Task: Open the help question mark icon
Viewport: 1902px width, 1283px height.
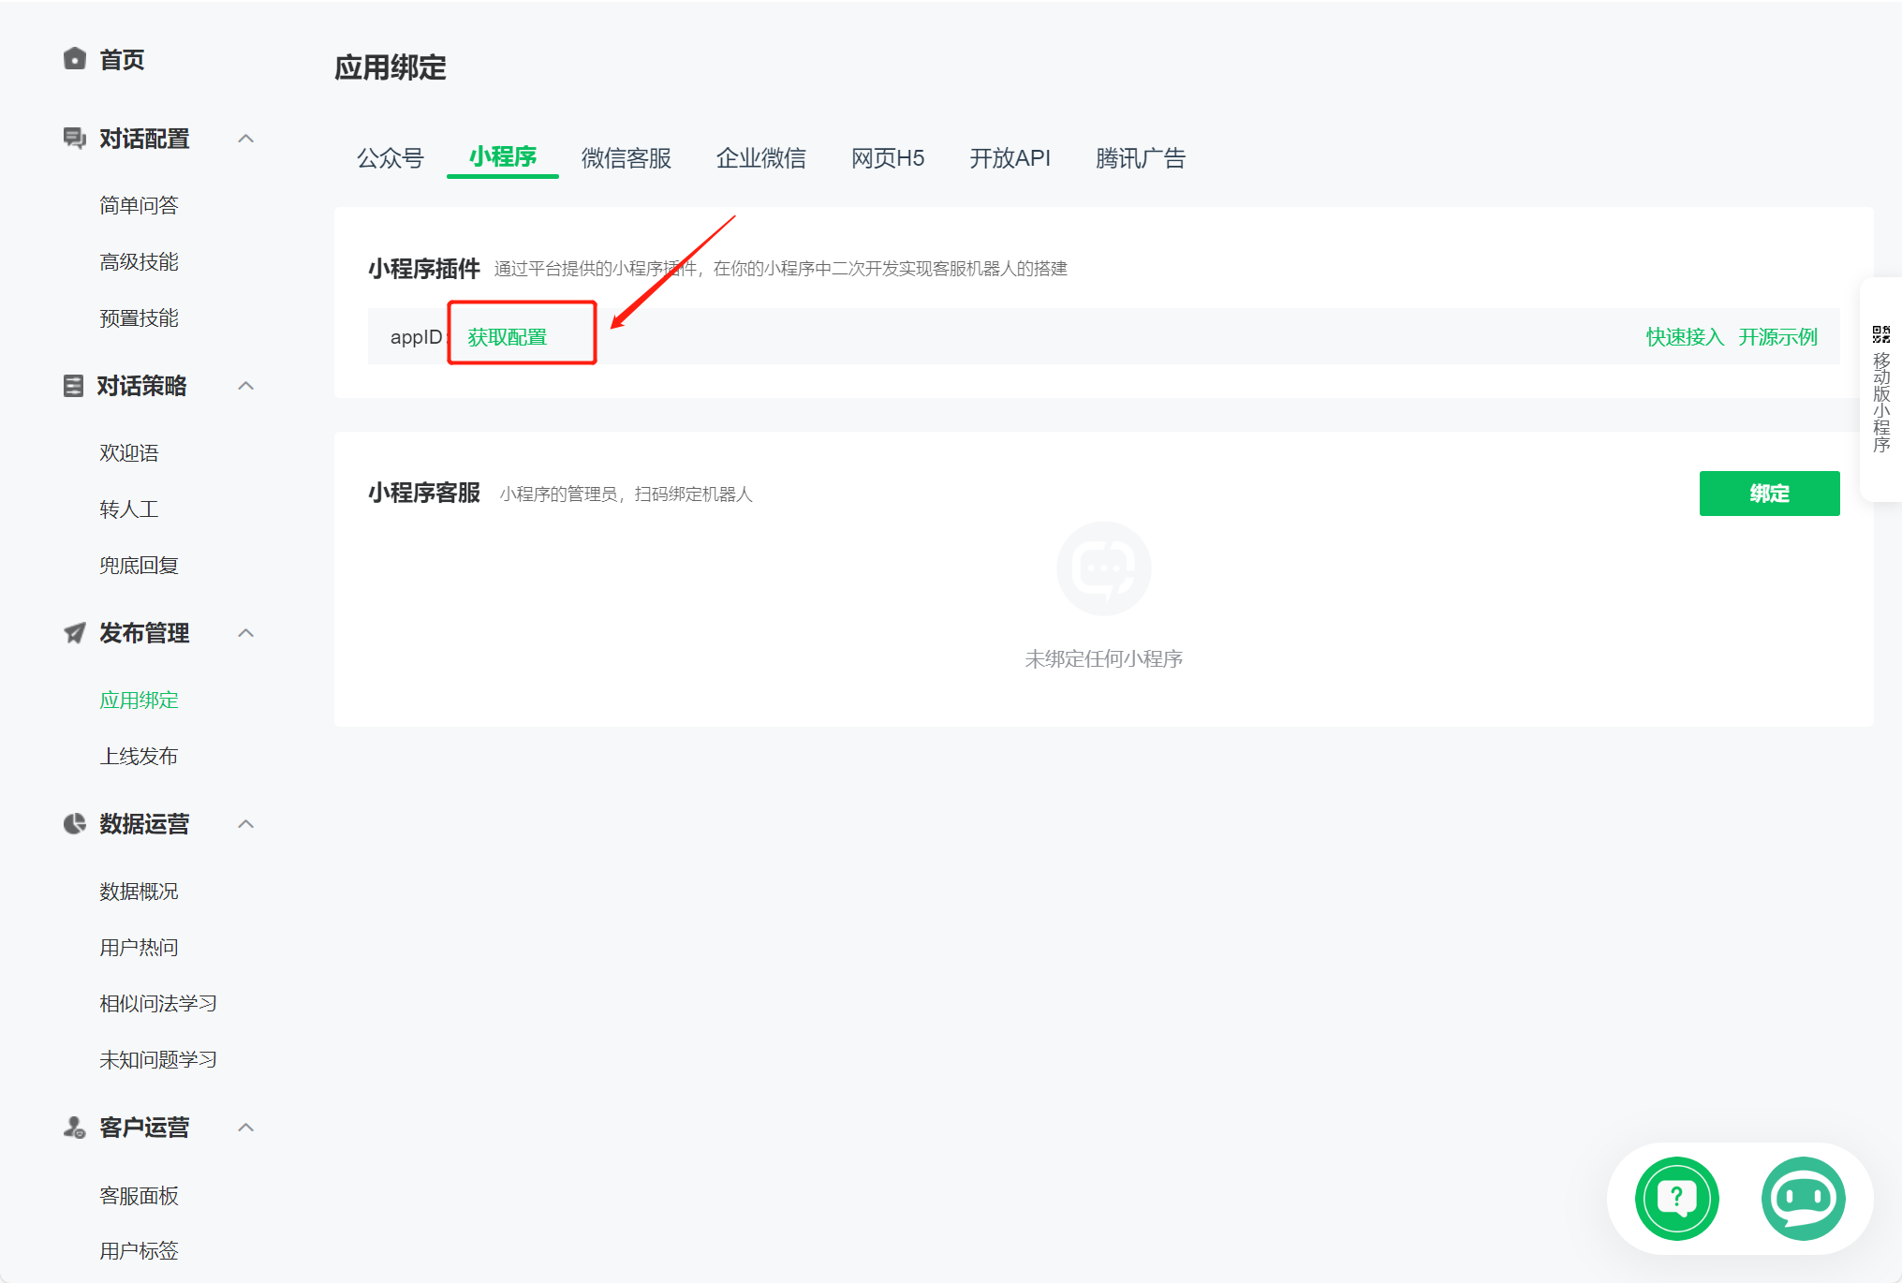Action: coord(1675,1199)
